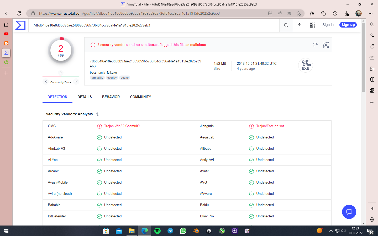Viewport: 378px width, 236px height.
Task: Click the overlay tag
Action: point(112,78)
